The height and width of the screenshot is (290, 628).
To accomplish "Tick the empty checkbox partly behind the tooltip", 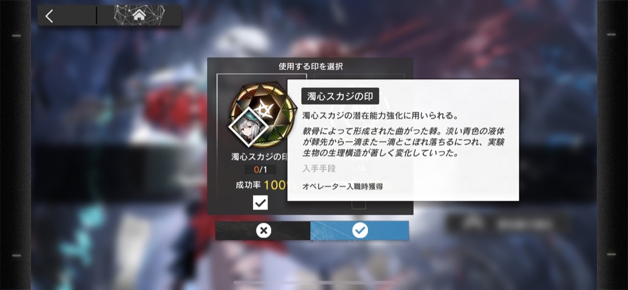I will coord(359,205).
